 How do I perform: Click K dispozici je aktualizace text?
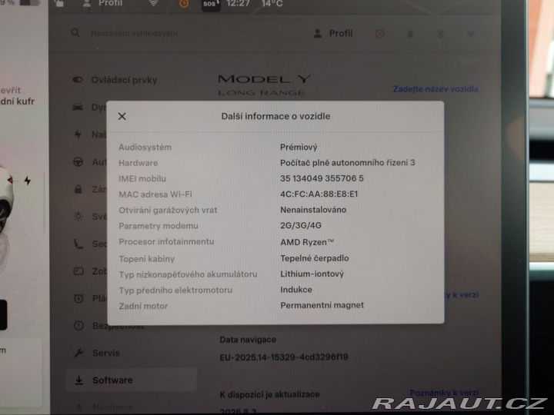[269, 394]
